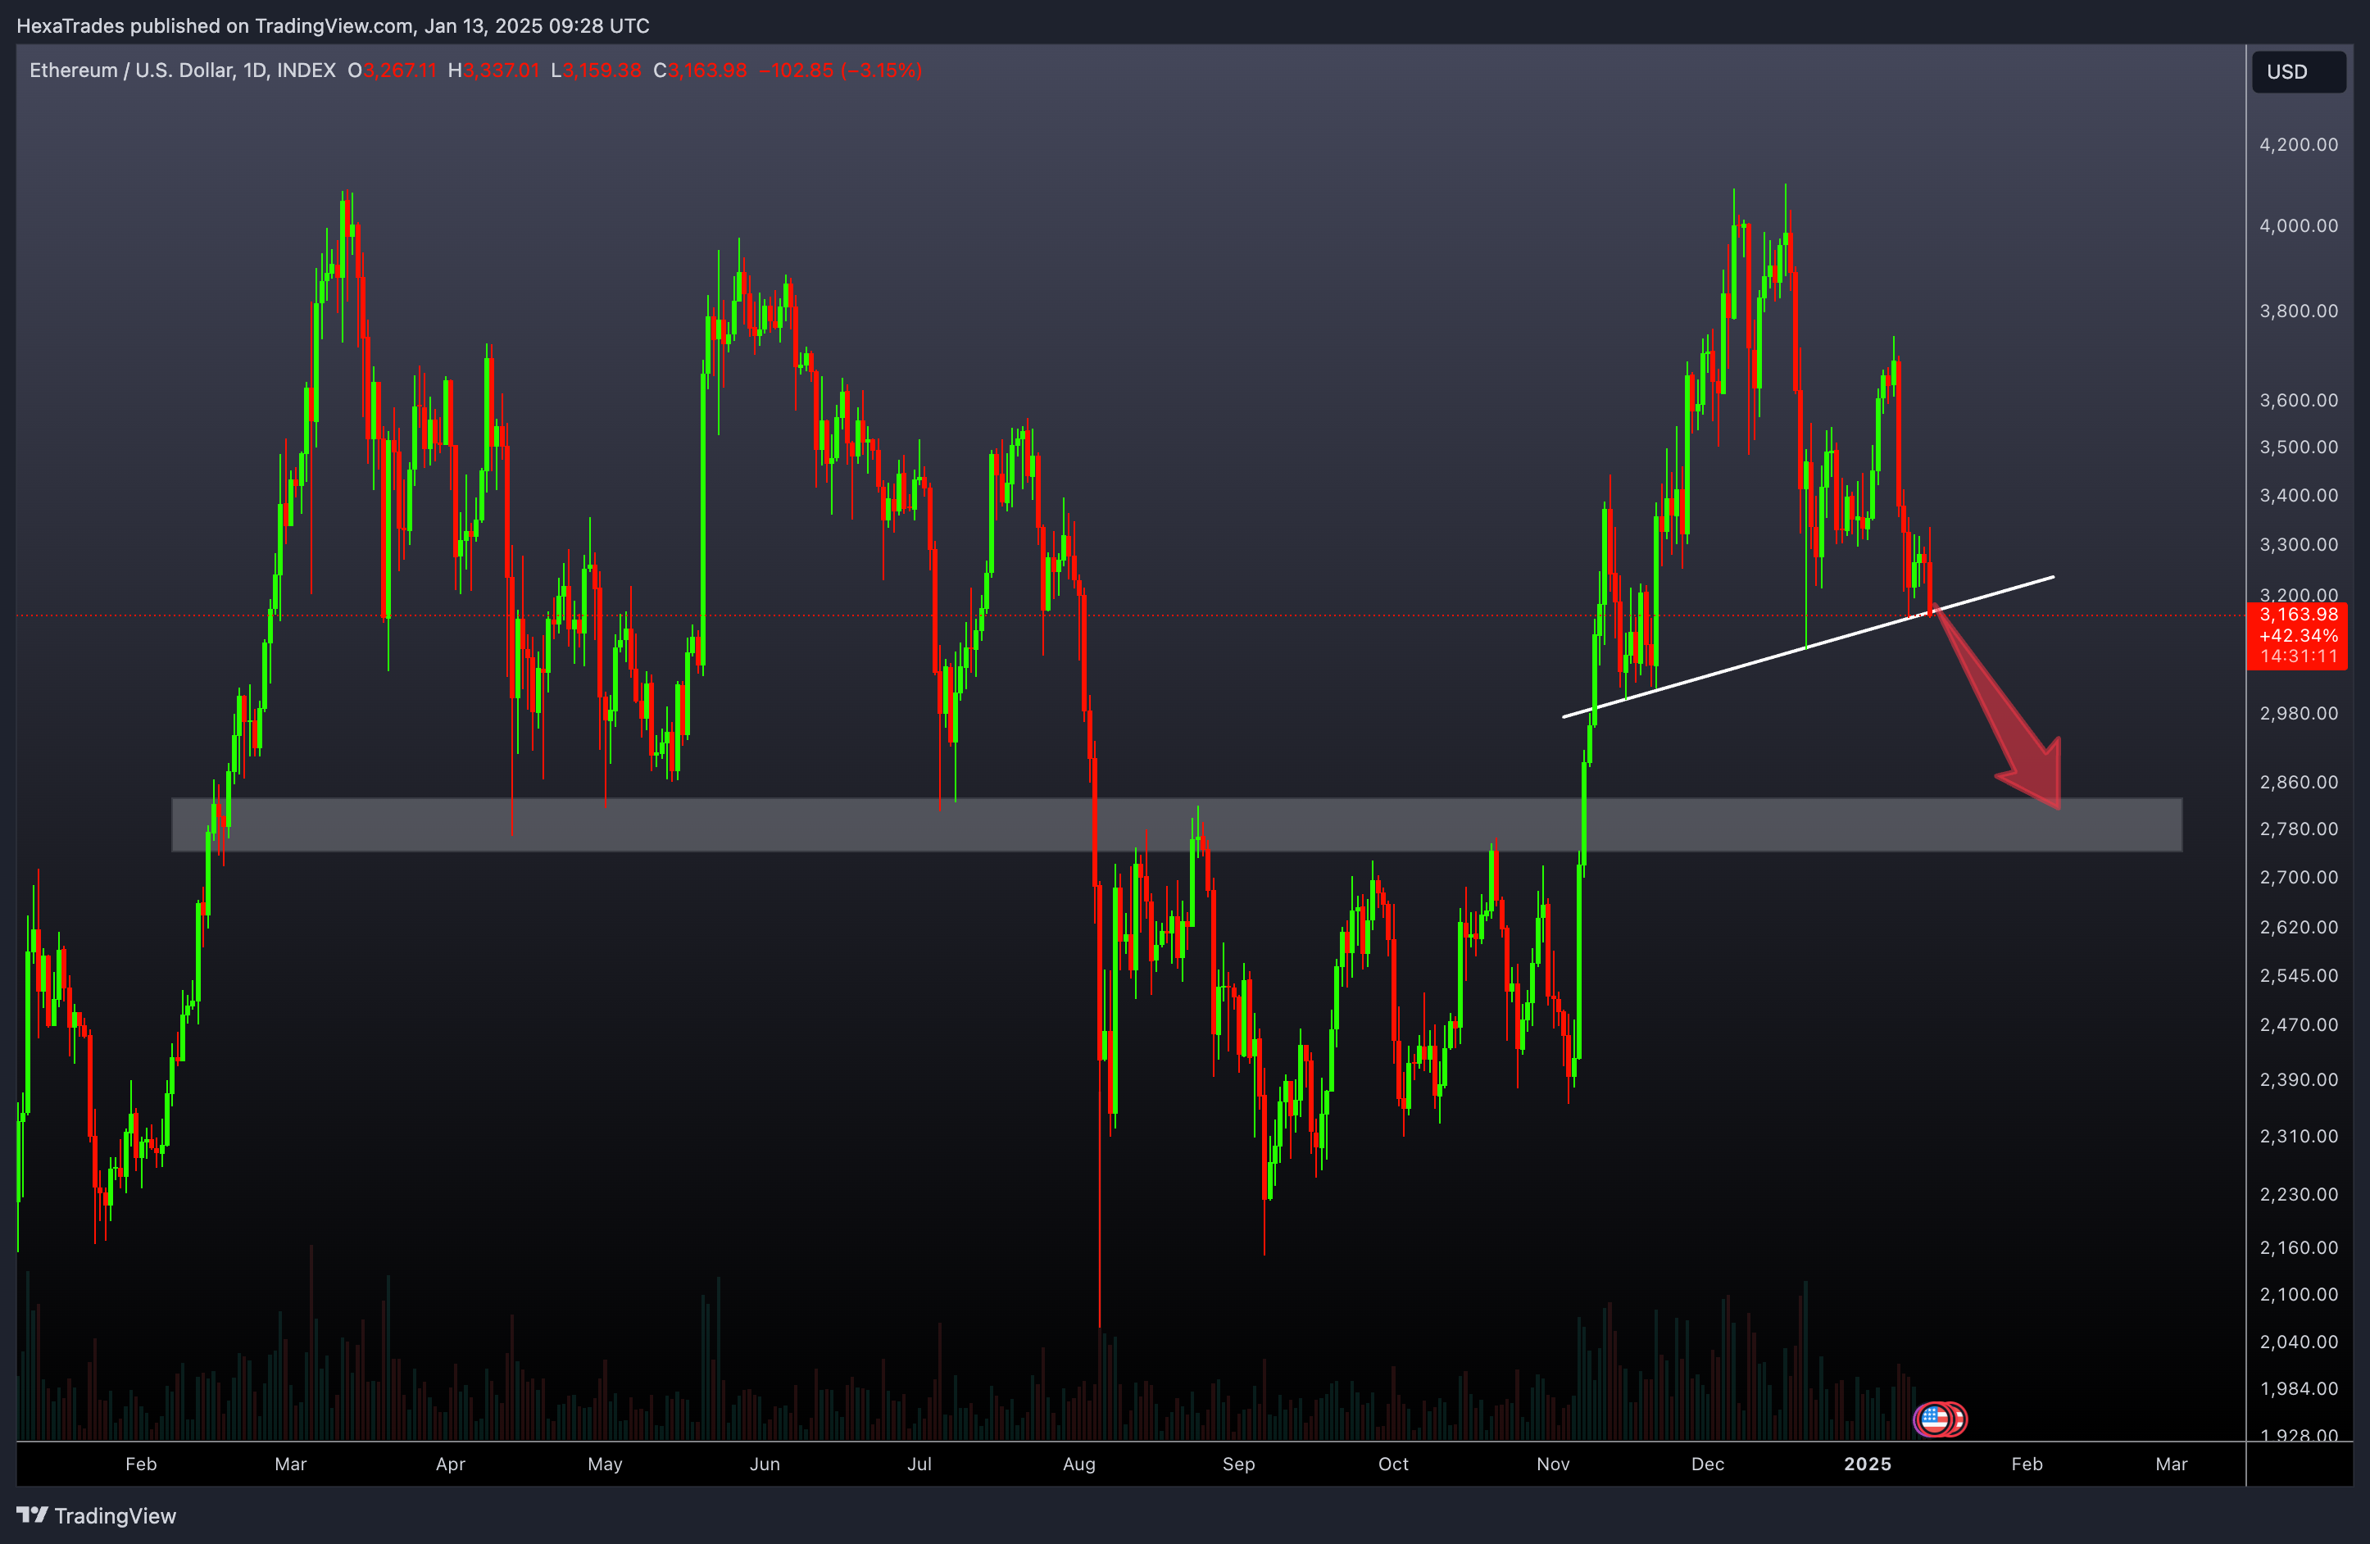Click the HexaTrades published header text
Image resolution: width=2370 pixels, height=1544 pixels.
[333, 26]
